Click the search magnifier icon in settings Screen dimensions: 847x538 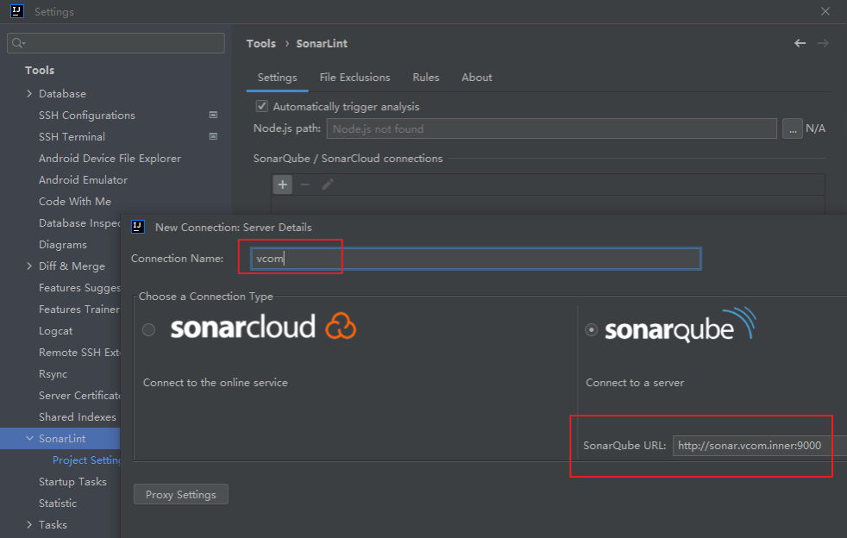(18, 42)
